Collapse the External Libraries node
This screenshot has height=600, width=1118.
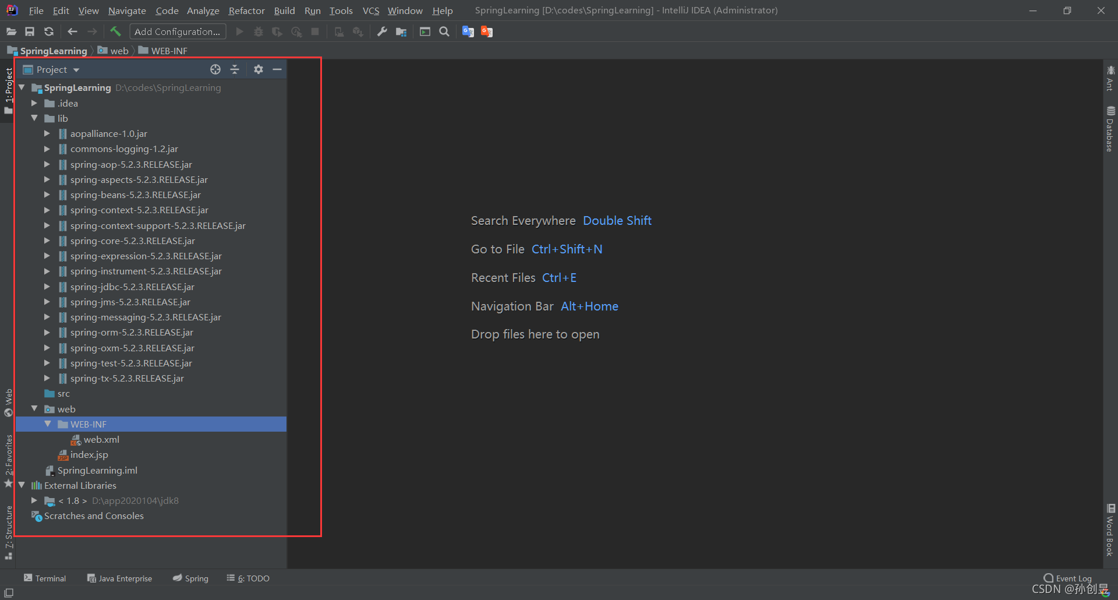pyautogui.click(x=22, y=485)
